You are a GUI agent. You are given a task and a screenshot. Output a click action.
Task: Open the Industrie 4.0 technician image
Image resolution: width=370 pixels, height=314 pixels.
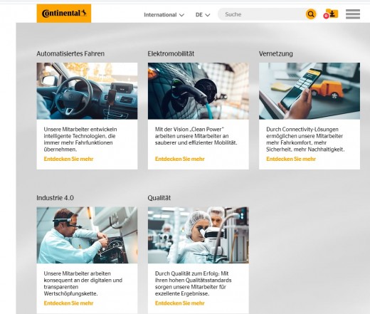[x=87, y=235]
